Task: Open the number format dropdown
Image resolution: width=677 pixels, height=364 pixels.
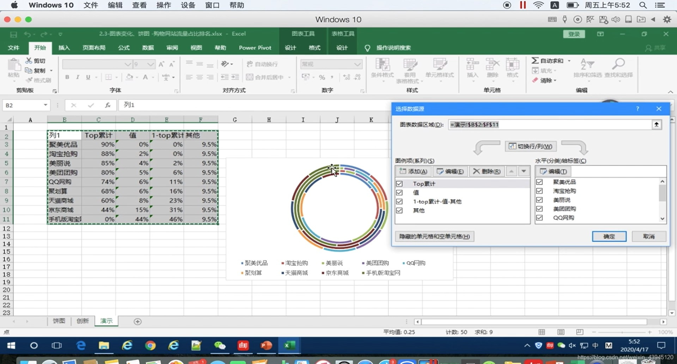Action: pos(357,64)
